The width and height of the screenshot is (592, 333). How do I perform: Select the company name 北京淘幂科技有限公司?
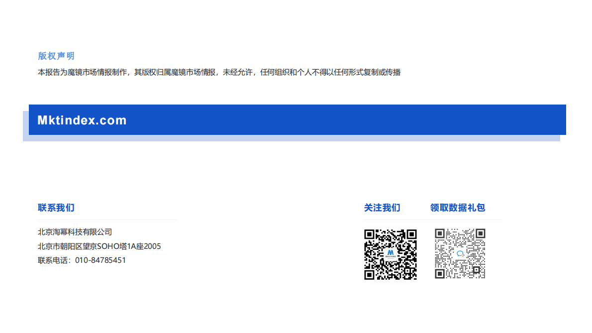pos(74,231)
